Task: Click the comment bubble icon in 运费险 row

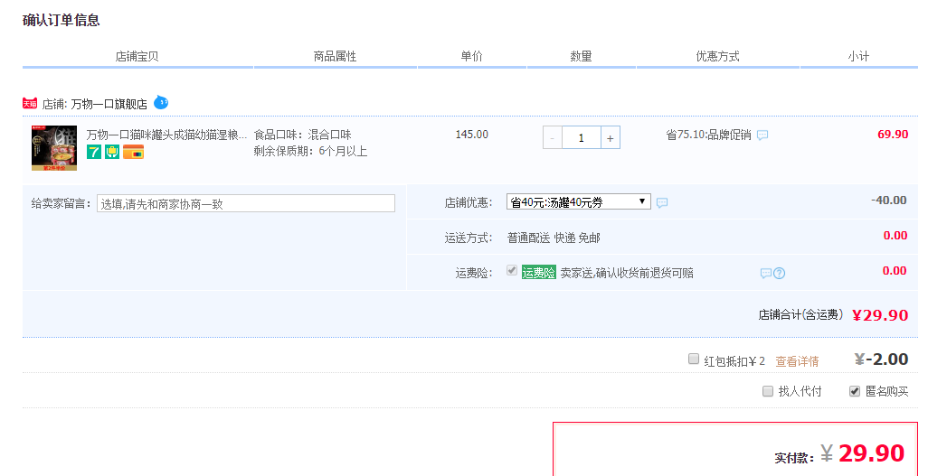Action: (766, 273)
